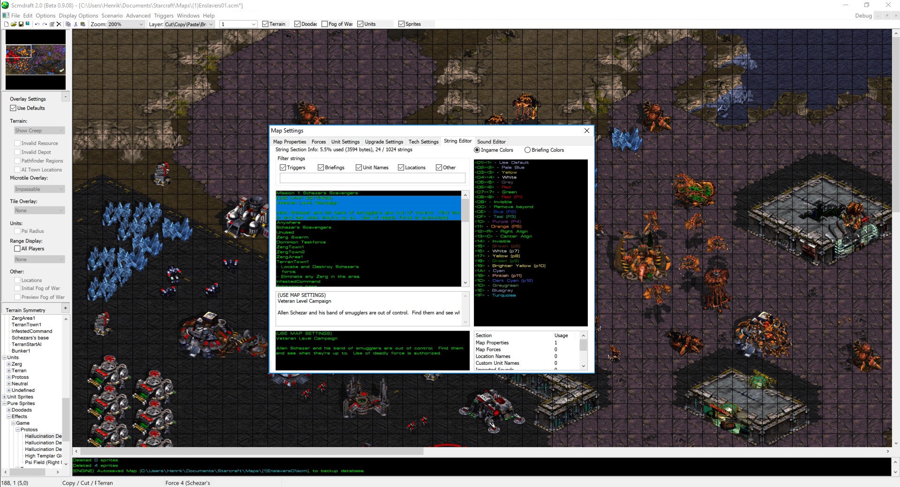Click the Save floppy disk icon
900x487 pixels.
click(21, 24)
